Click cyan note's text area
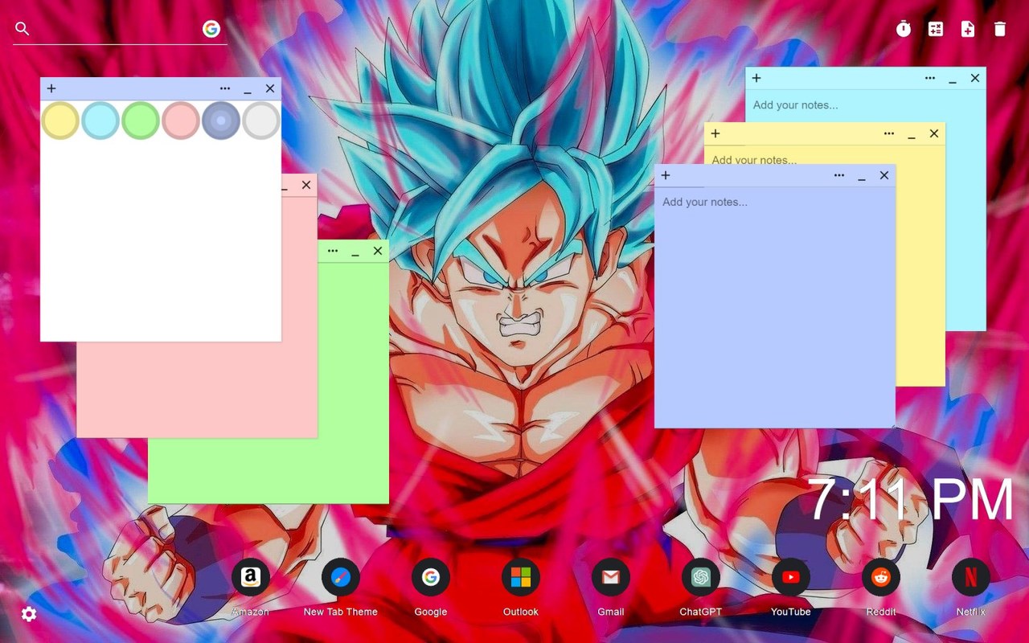This screenshot has height=643, width=1029. (865, 105)
